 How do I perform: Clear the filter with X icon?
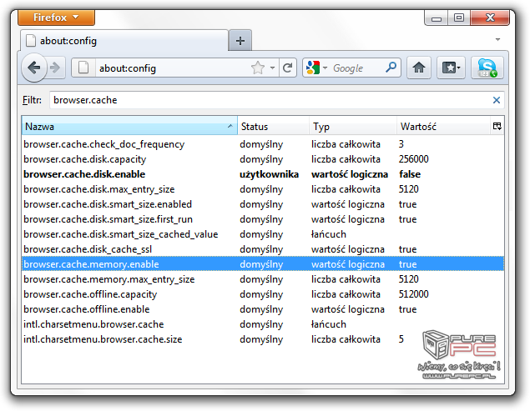(497, 100)
